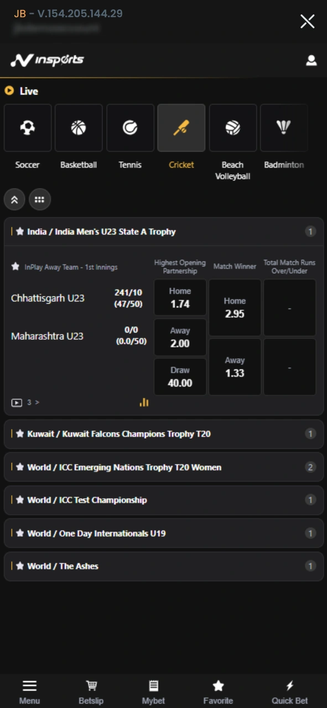Image resolution: width=327 pixels, height=708 pixels.
Task: Click the user account icon in the header
Action: click(312, 61)
